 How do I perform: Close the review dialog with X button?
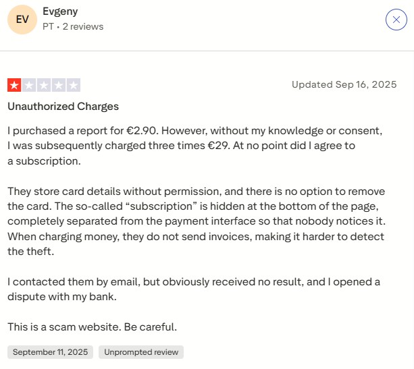(396, 20)
